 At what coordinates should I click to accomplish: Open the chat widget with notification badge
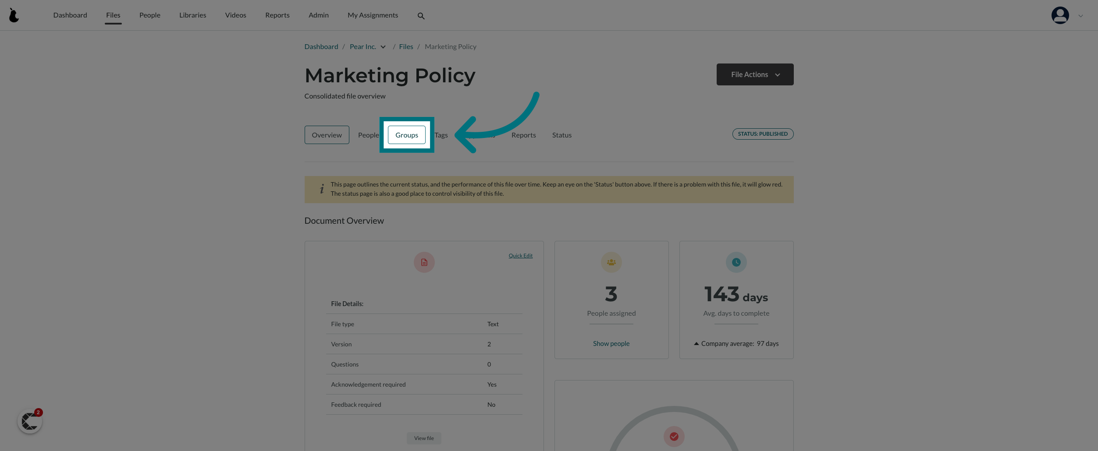click(30, 421)
